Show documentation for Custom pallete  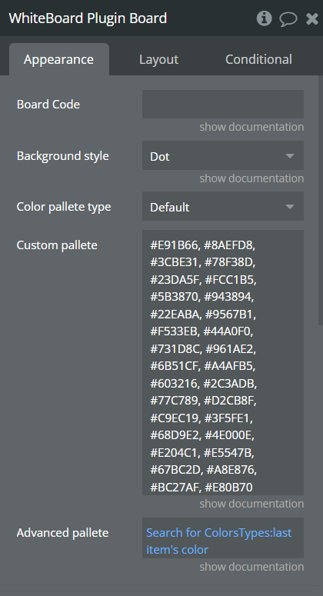pos(251,504)
